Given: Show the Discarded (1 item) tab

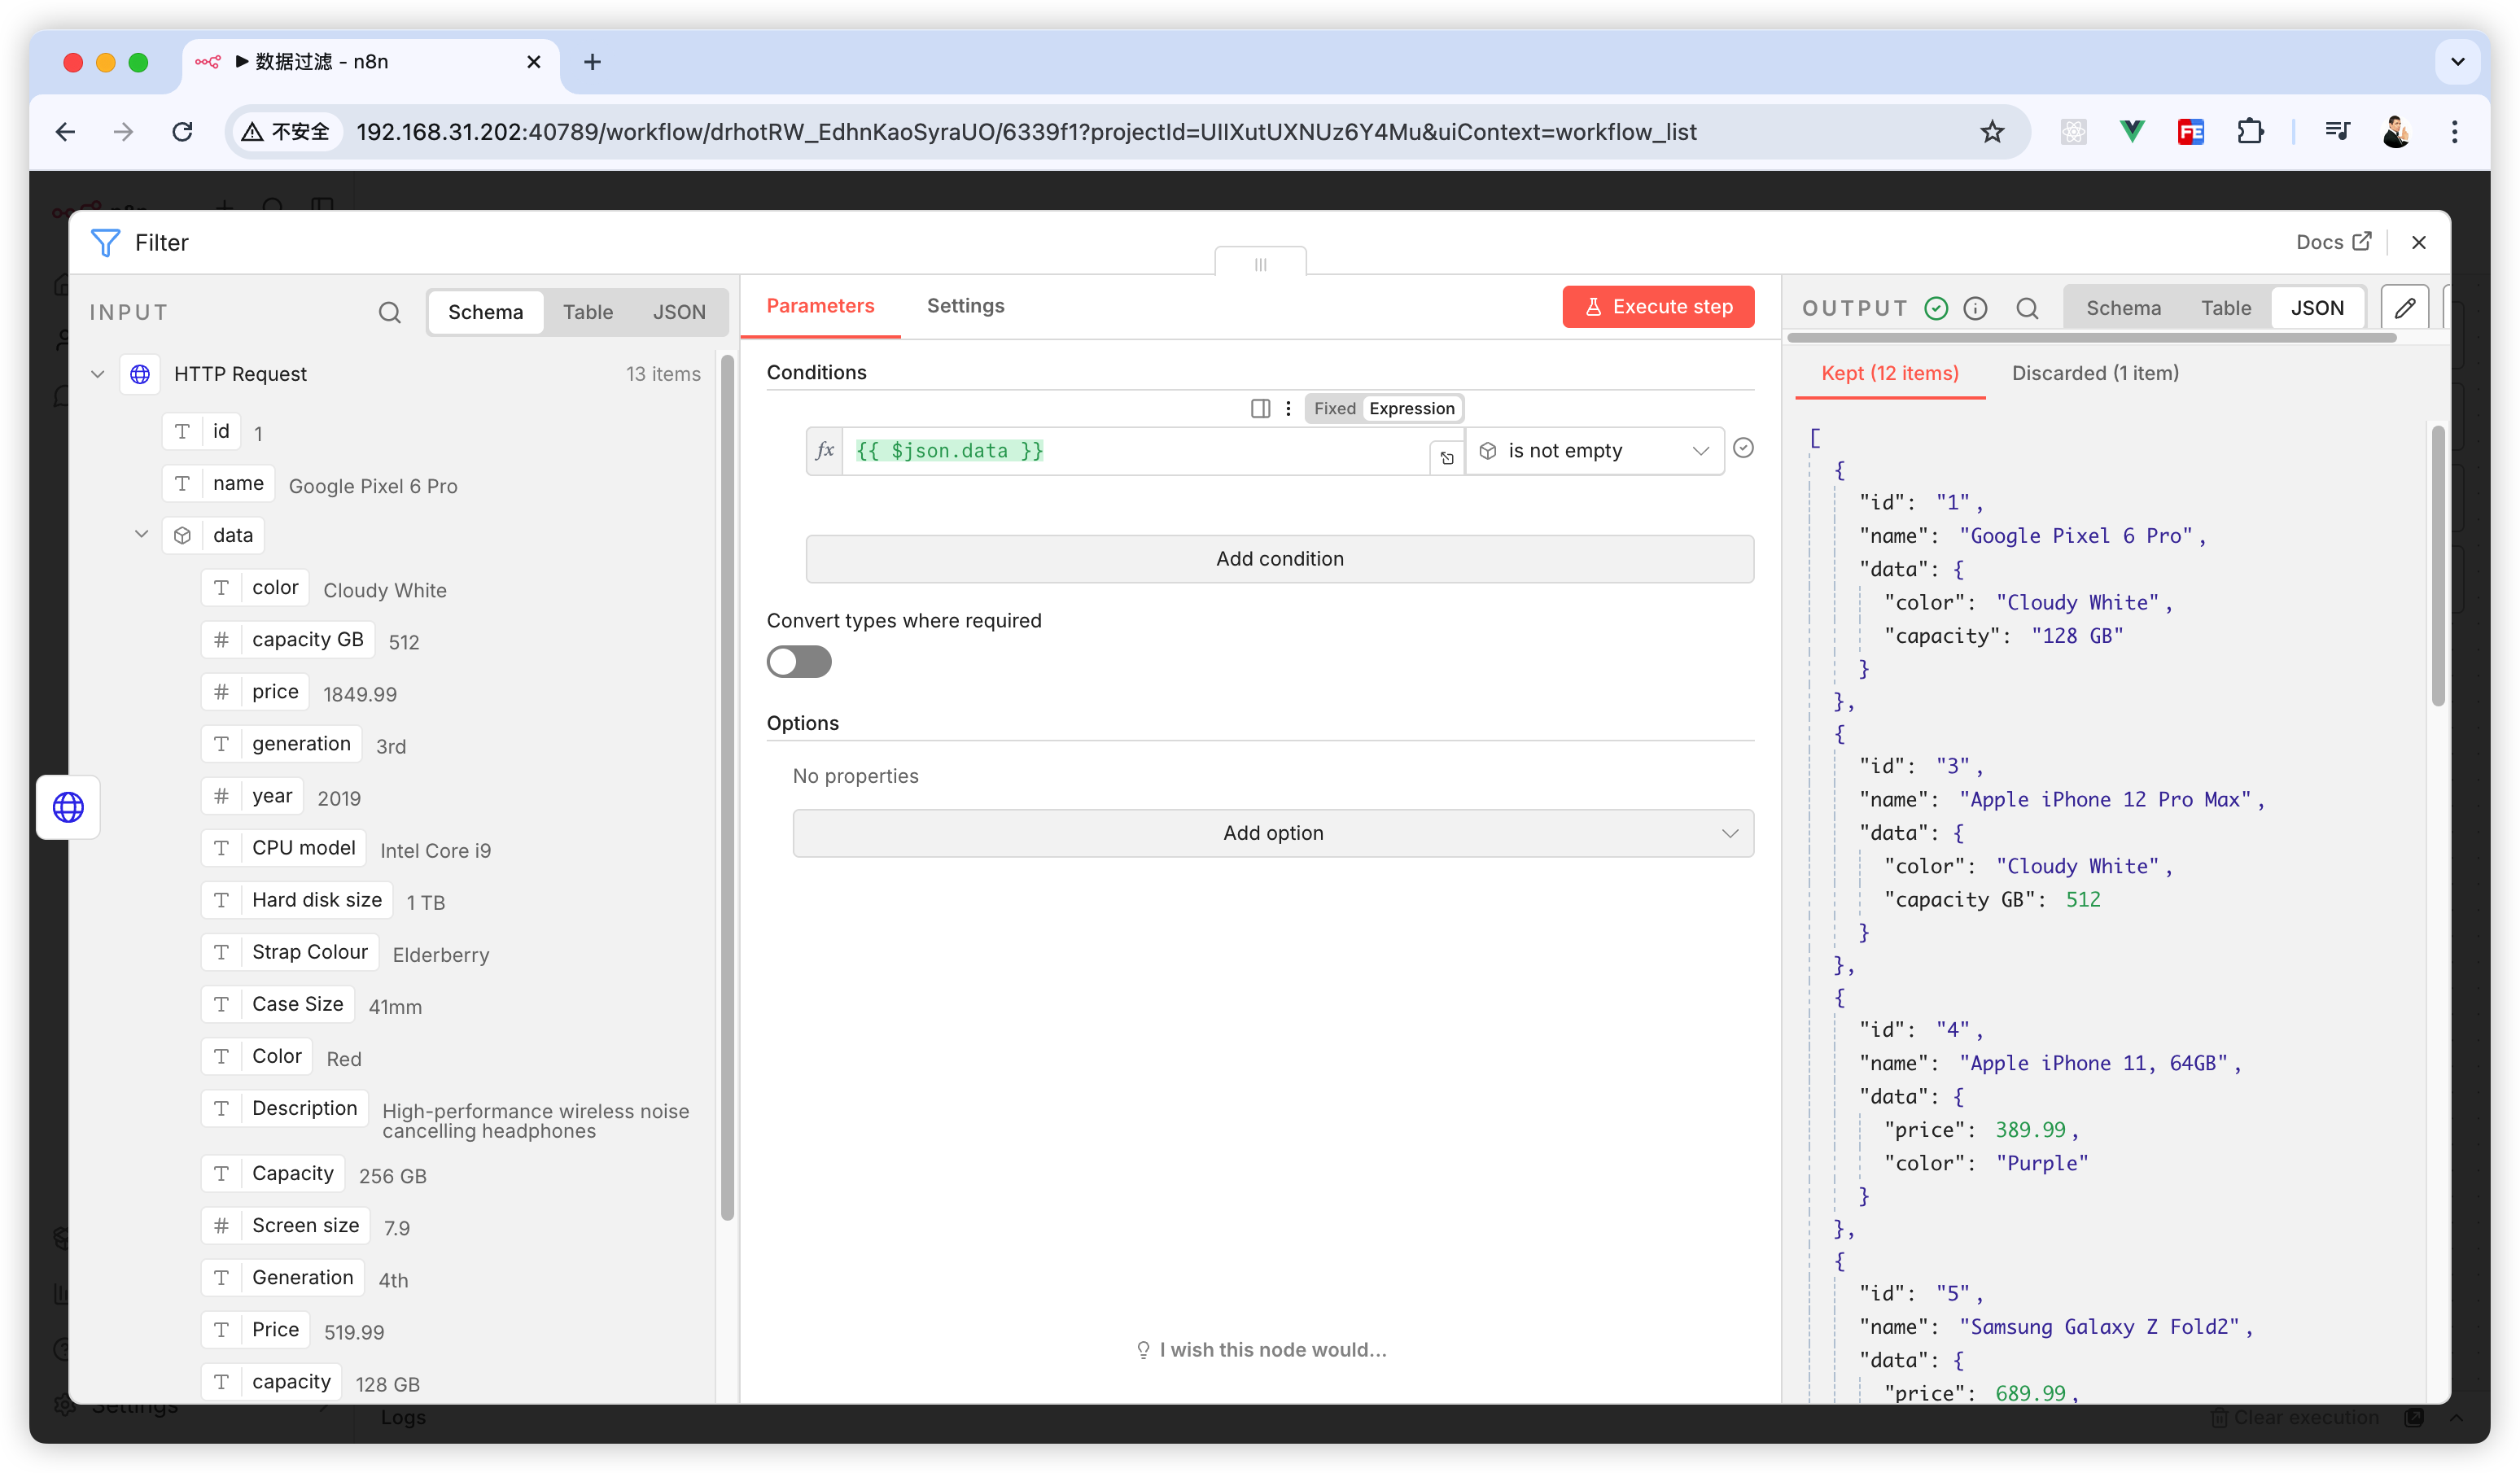Looking at the screenshot, I should pyautogui.click(x=2094, y=373).
